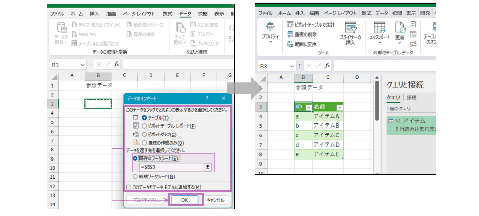Click column F header in left worksheet

pyautogui.click(x=204, y=76)
